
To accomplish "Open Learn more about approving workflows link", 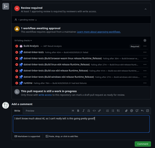I will coord(99,32).
